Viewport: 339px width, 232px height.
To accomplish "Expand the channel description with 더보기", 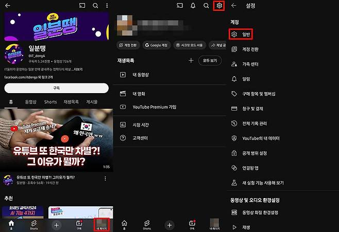I will [x=78, y=69].
